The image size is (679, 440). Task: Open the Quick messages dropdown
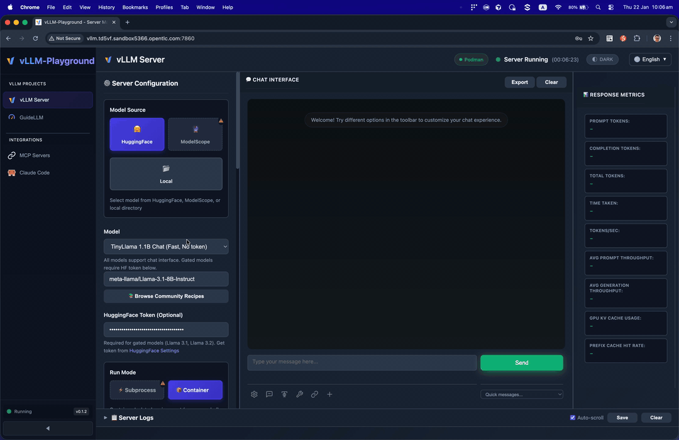coord(521,394)
